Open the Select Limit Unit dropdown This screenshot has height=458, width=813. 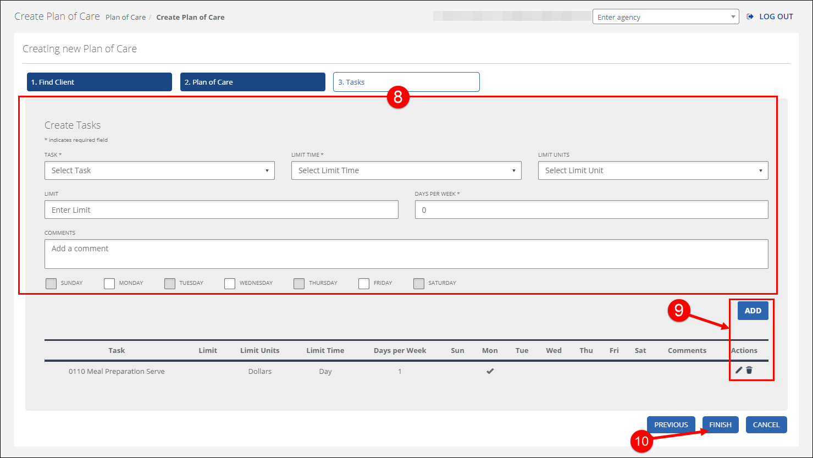tap(652, 170)
